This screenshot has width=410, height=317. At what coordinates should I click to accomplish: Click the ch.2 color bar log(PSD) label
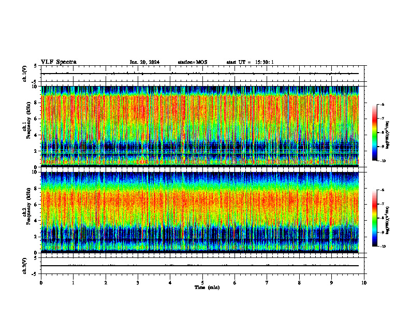click(x=388, y=221)
